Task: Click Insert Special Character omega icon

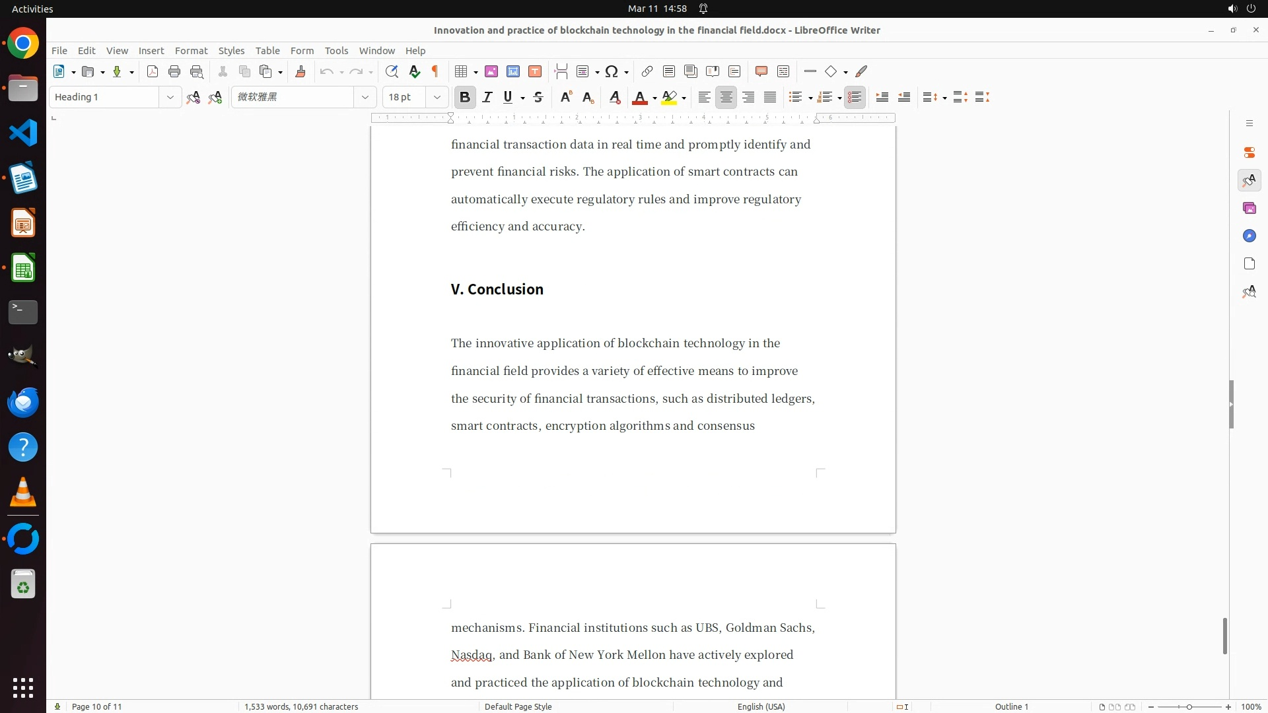Action: click(x=612, y=71)
